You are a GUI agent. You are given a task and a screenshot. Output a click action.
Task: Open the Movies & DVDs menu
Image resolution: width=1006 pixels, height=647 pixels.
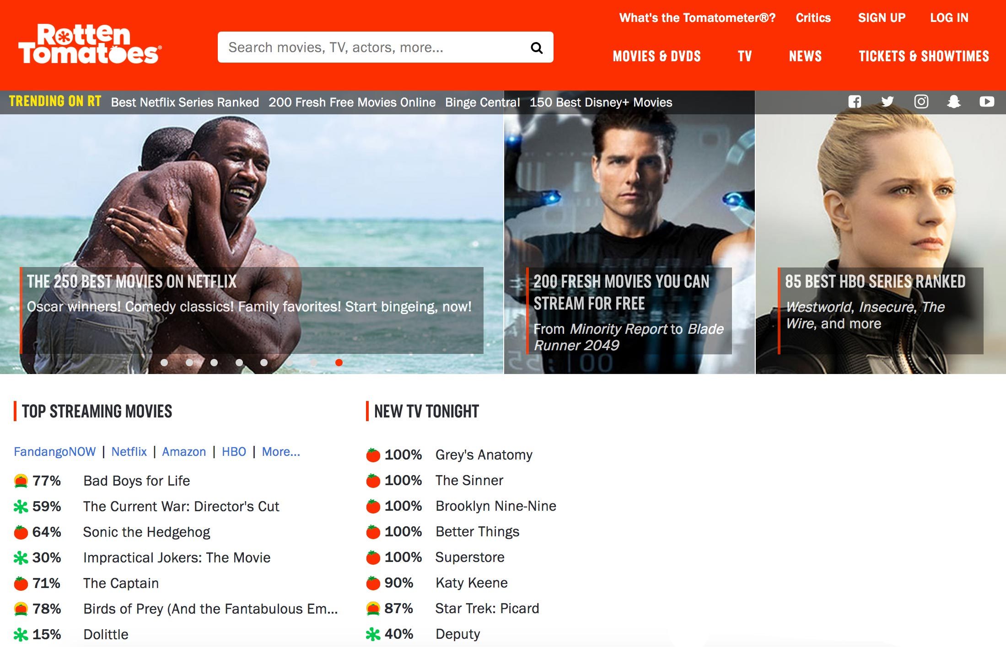656,56
